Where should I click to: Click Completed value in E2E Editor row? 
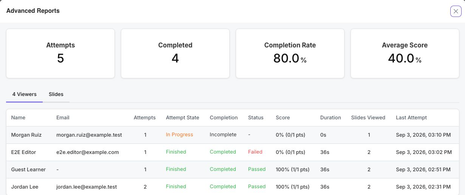[223, 152]
